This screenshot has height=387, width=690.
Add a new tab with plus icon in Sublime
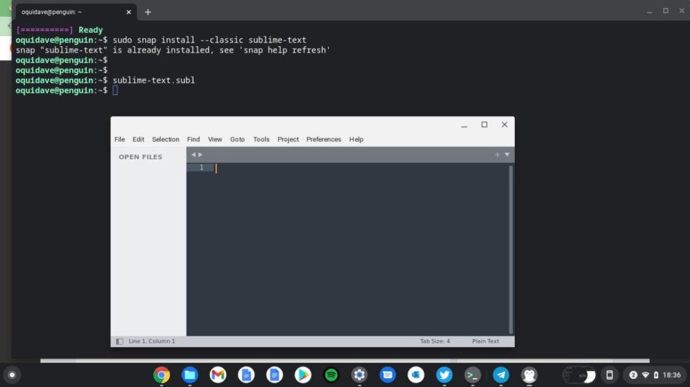tap(497, 154)
